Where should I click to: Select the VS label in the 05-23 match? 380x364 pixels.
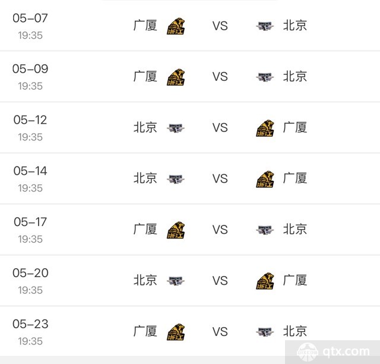(220, 331)
